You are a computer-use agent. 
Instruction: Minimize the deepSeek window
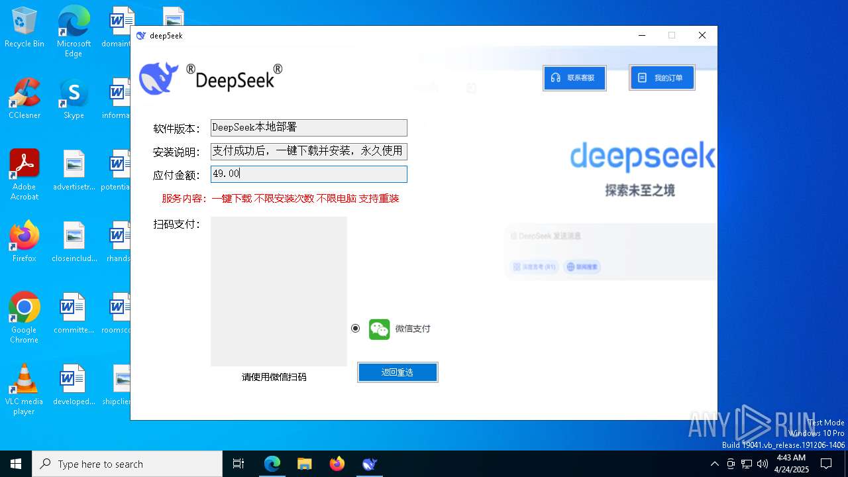[642, 35]
